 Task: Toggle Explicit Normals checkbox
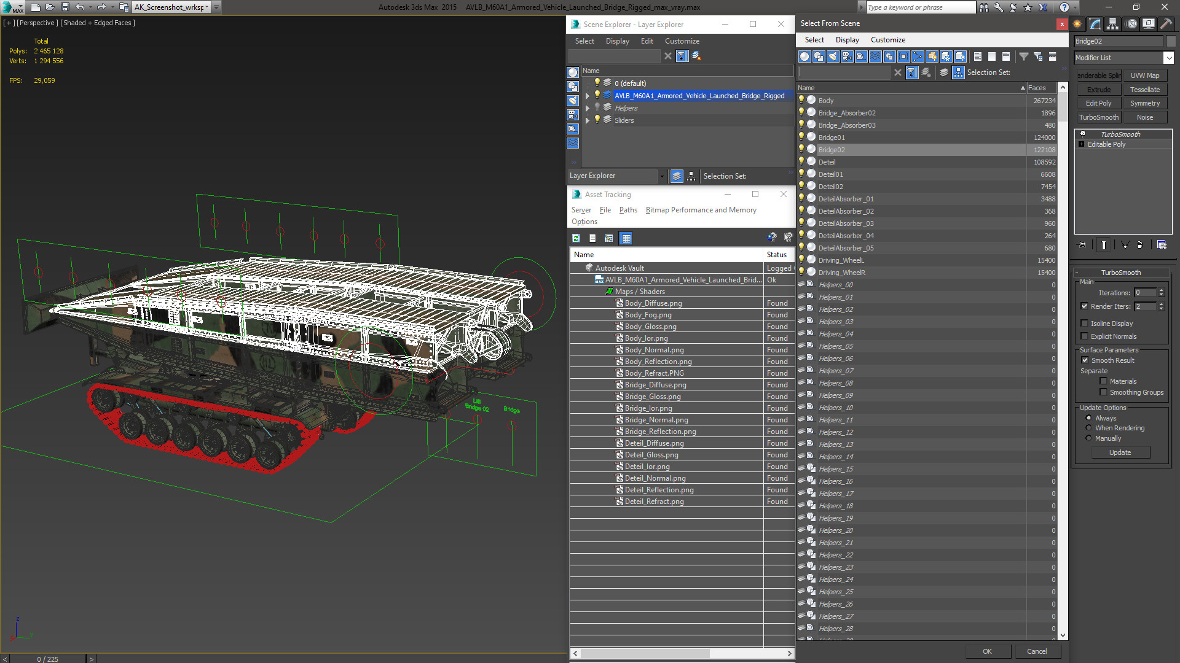click(x=1085, y=336)
